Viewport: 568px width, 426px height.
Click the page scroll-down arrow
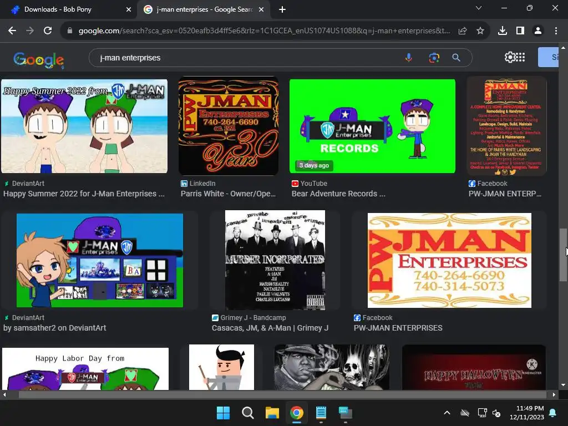tap(563, 385)
